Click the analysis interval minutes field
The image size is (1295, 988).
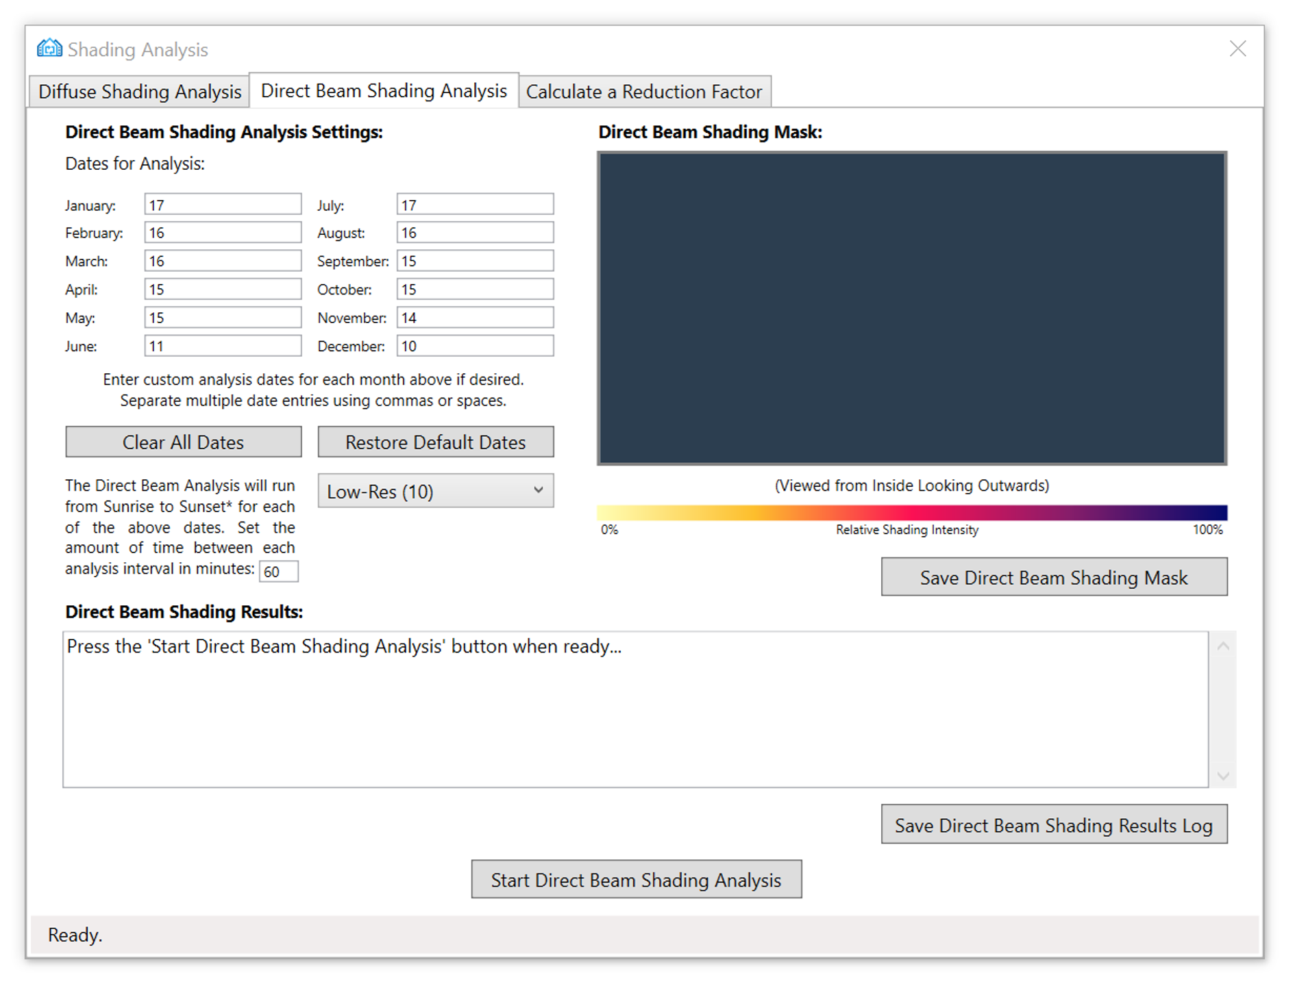tap(278, 571)
